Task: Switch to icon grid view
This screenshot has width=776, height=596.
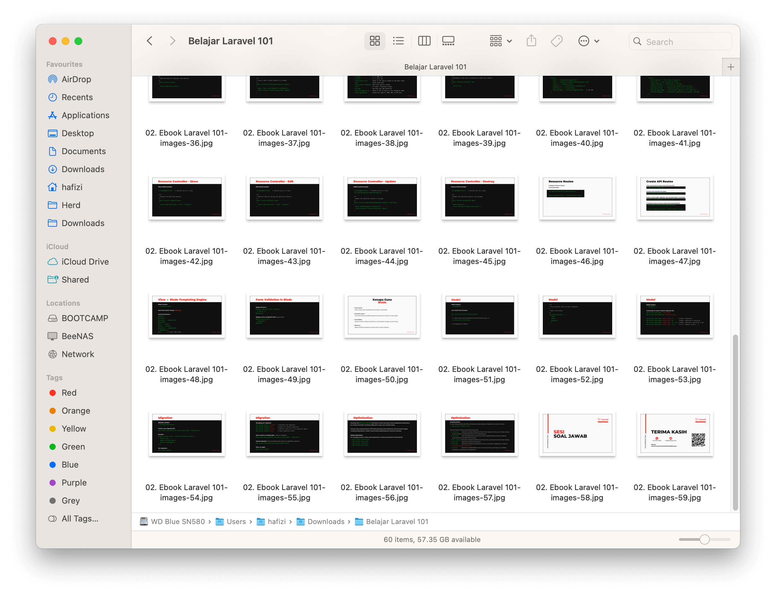Action: click(374, 41)
